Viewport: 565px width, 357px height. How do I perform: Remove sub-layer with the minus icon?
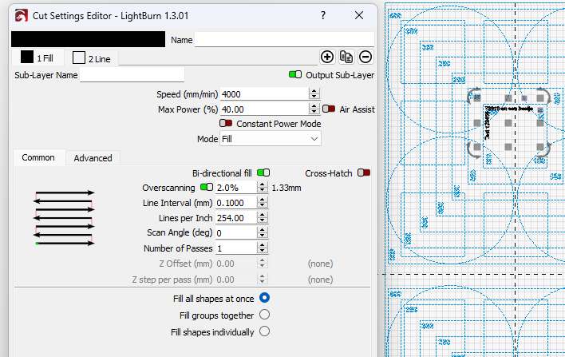click(365, 57)
